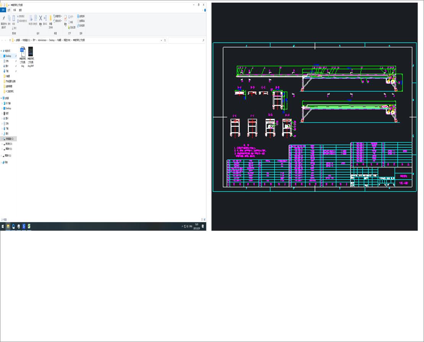Expand the Network tree node
Viewport: 424px width, 342px height.
[2, 162]
